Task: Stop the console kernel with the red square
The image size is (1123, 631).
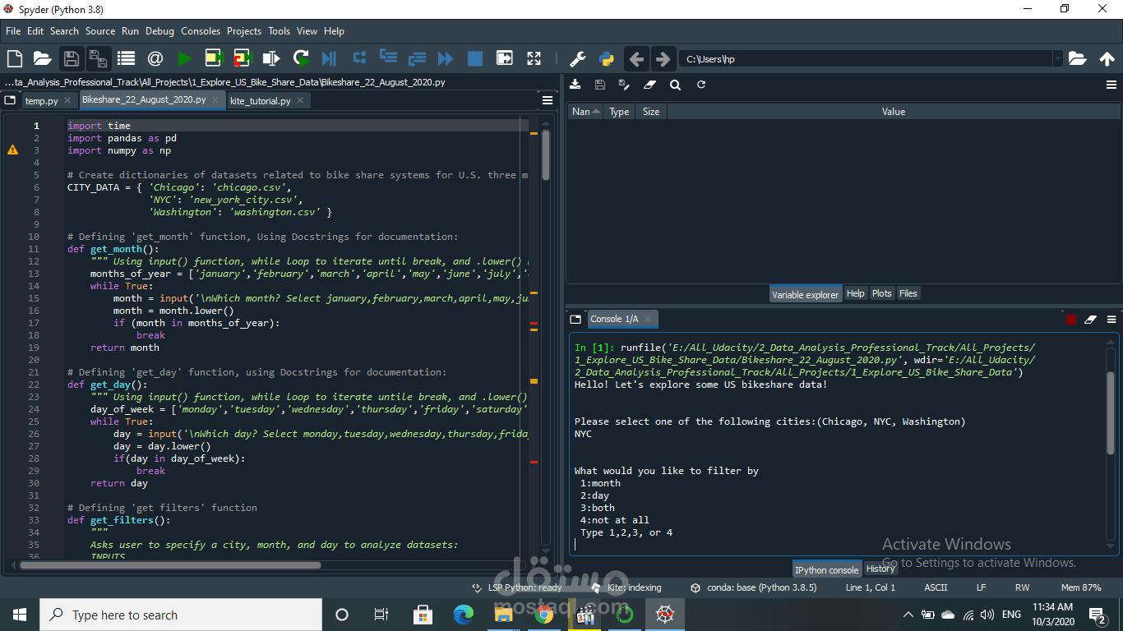Action: pyautogui.click(x=1071, y=320)
